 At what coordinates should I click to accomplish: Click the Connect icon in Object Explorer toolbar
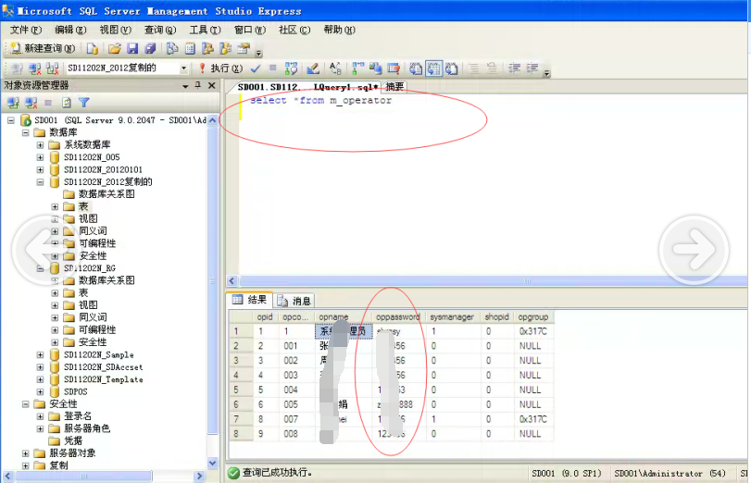coord(13,103)
